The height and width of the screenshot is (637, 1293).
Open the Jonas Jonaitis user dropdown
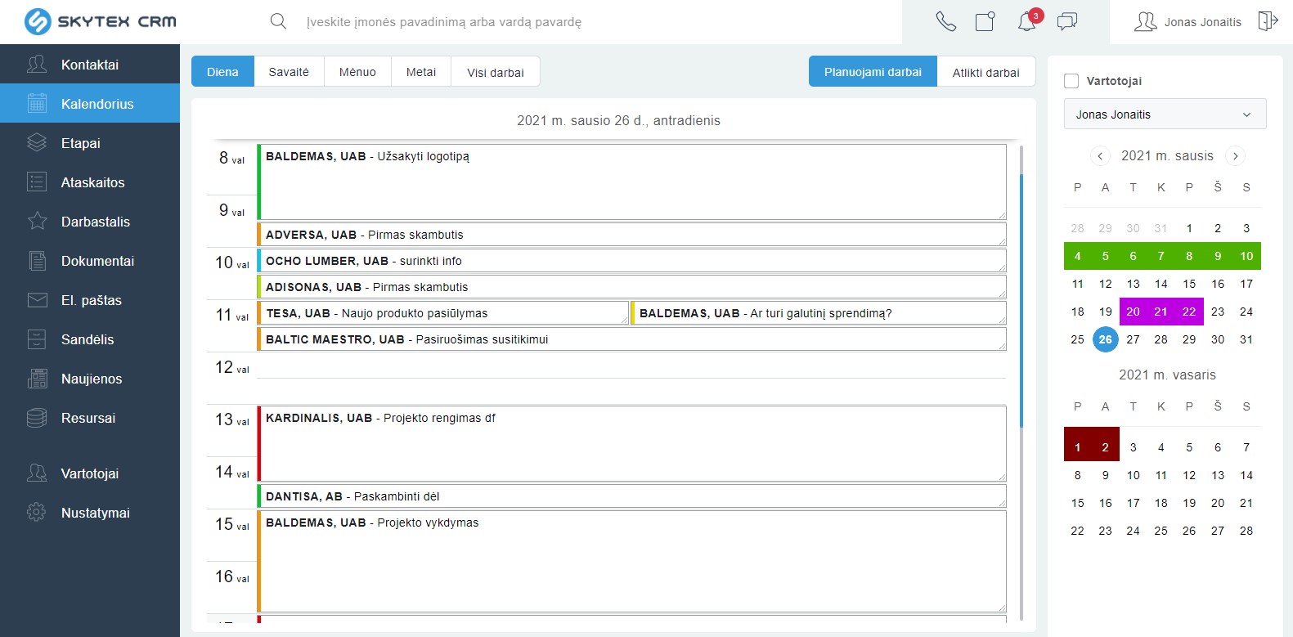(x=1165, y=114)
